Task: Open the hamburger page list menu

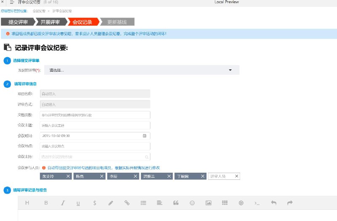Action: tap(12, 2)
